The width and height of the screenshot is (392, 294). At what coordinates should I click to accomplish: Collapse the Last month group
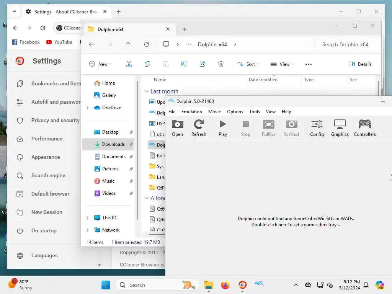[147, 91]
